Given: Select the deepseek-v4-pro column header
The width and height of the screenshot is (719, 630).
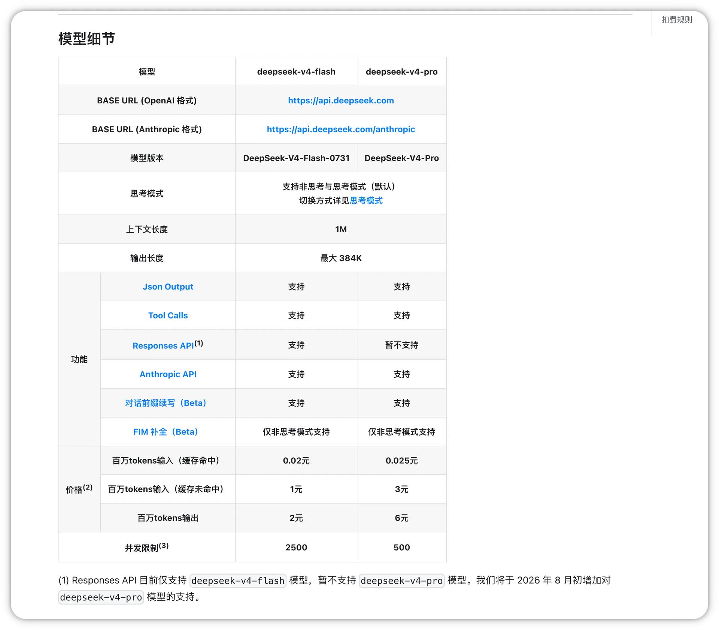Looking at the screenshot, I should (x=402, y=72).
